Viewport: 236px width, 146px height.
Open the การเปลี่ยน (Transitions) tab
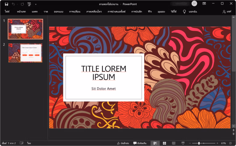[x=75, y=12]
